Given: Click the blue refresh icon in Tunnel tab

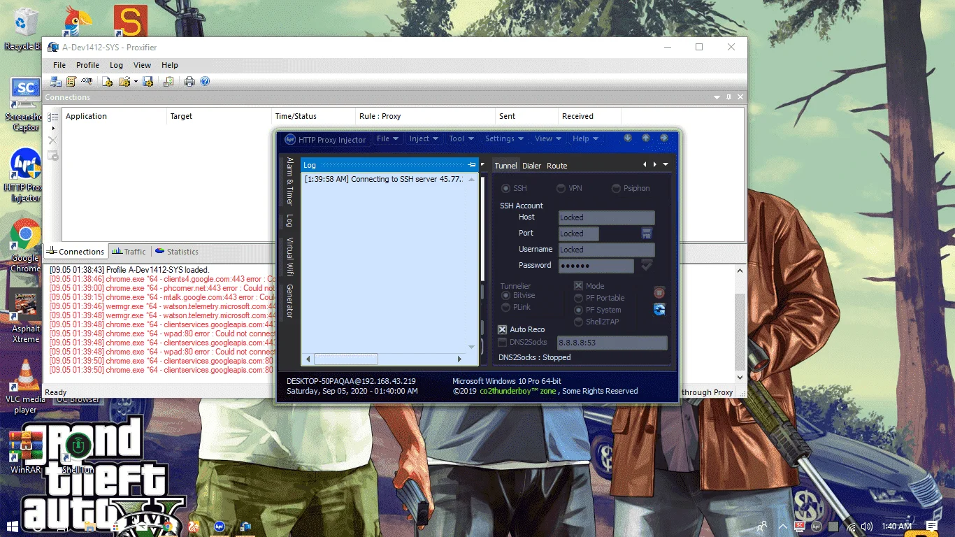Looking at the screenshot, I should coord(659,310).
